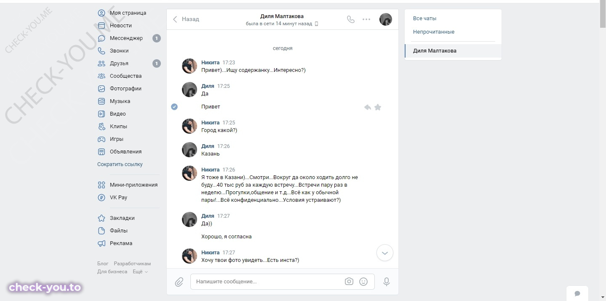Click the Друзья notification badge
The image size is (606, 301).
(x=157, y=63)
